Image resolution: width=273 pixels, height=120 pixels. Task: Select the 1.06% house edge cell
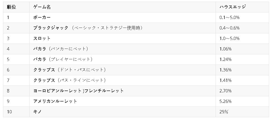click(225, 49)
